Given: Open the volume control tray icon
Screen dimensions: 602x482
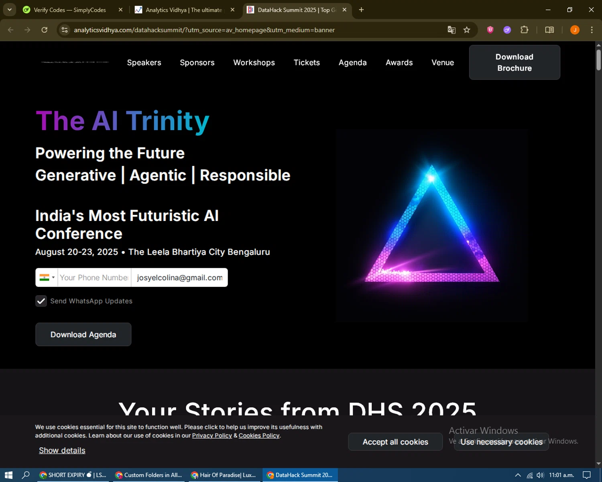Looking at the screenshot, I should click(x=540, y=475).
